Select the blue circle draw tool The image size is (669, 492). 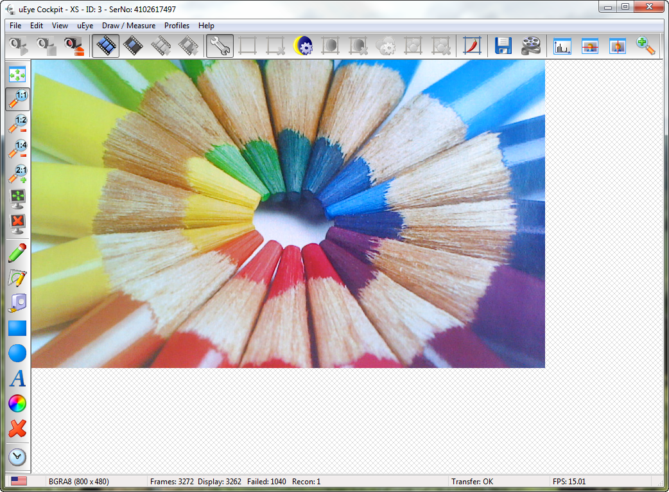point(17,353)
